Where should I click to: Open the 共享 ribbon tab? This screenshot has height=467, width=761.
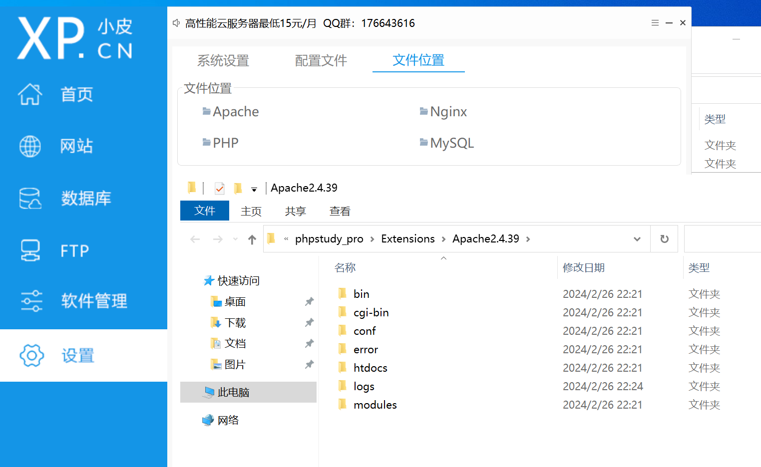(295, 211)
